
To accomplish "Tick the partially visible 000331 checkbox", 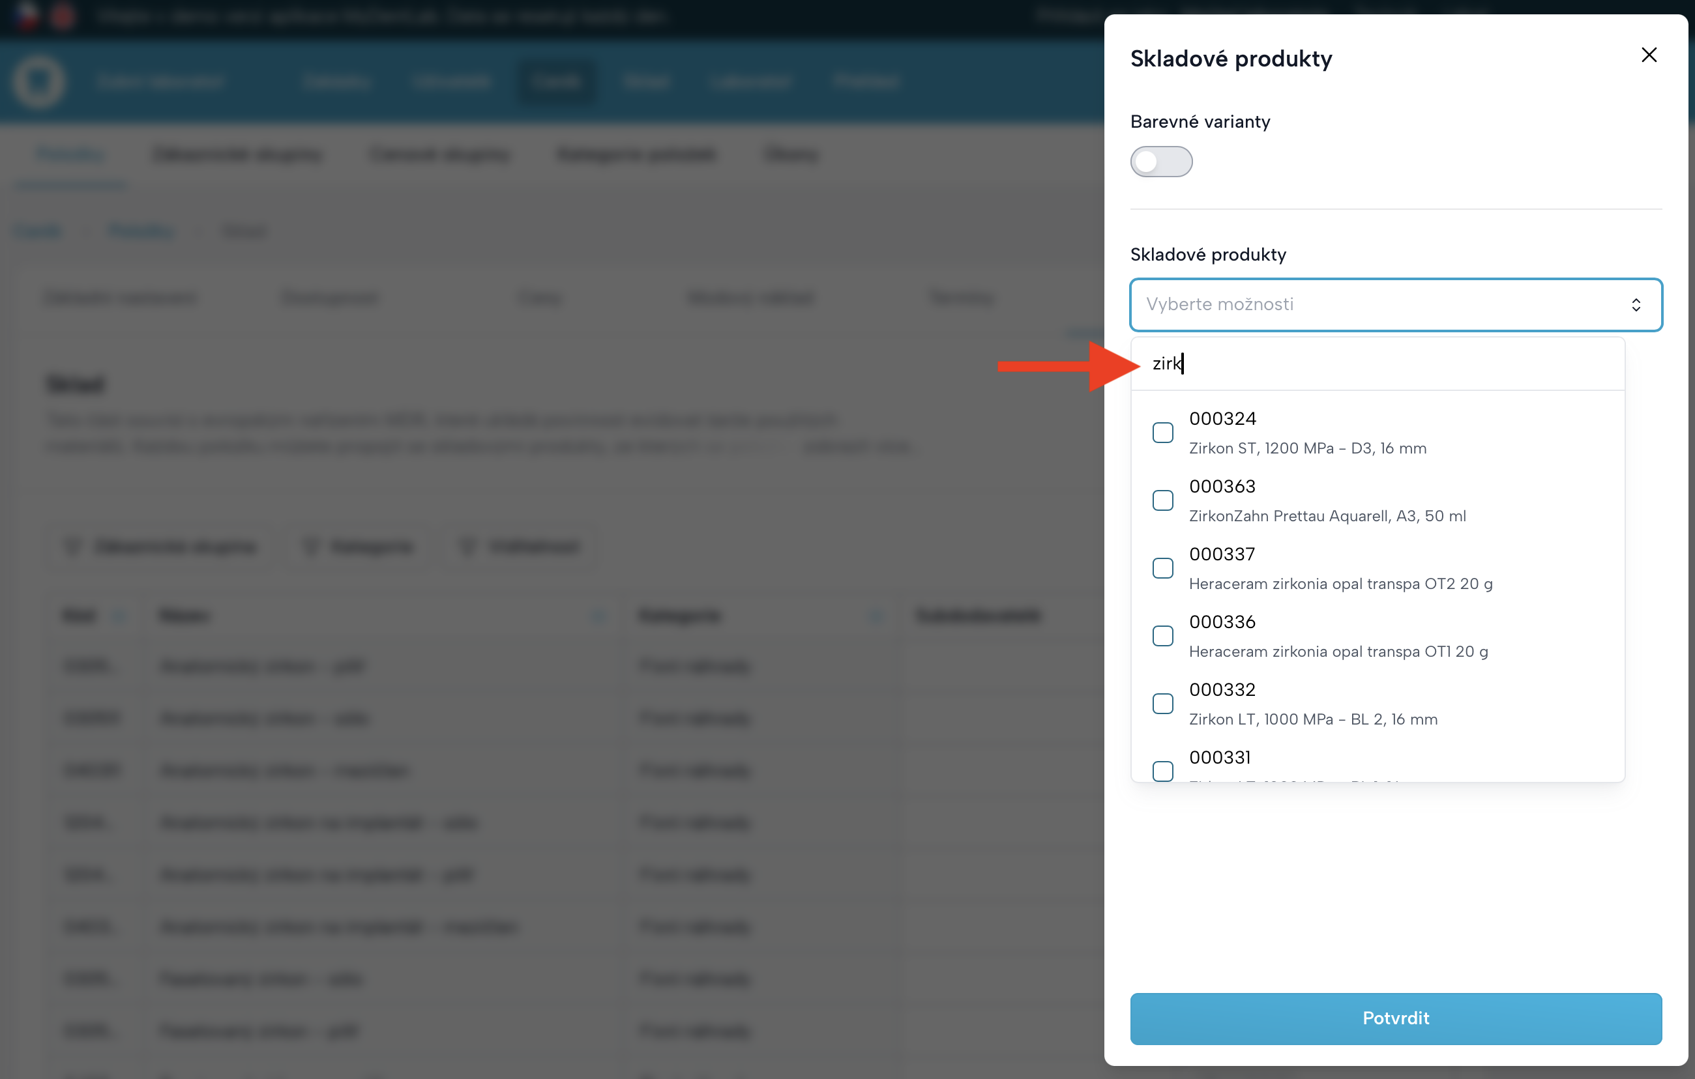I will click(1163, 770).
